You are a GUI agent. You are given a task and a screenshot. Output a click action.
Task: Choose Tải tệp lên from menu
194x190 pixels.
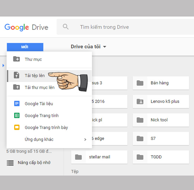(x=49, y=76)
